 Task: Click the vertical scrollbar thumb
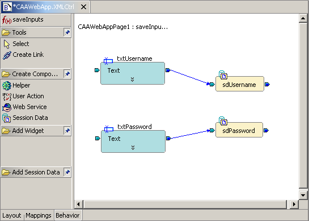click(x=303, y=106)
